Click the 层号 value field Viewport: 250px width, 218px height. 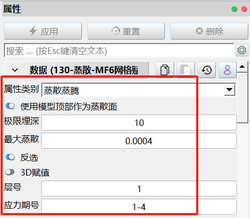point(139,189)
